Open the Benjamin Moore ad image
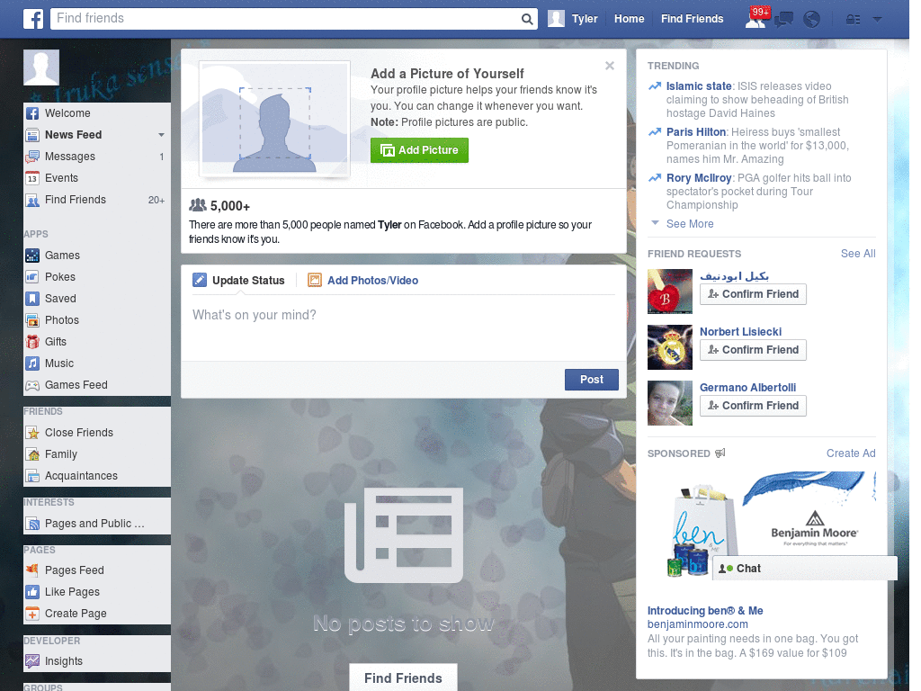The image size is (921, 691). pos(761,525)
